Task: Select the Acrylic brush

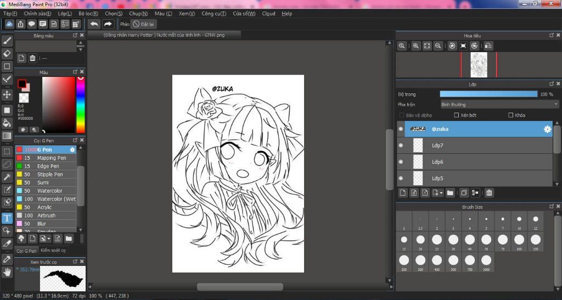Action: coord(46,207)
